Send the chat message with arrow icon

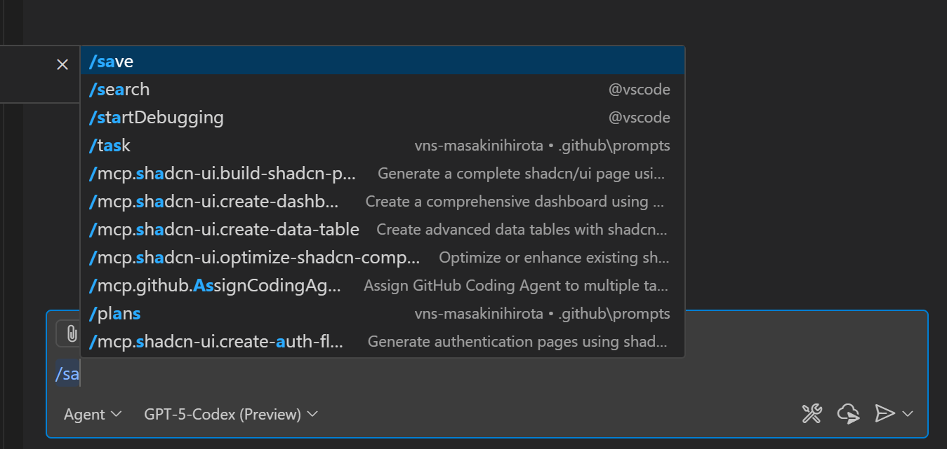pyautogui.click(x=885, y=414)
